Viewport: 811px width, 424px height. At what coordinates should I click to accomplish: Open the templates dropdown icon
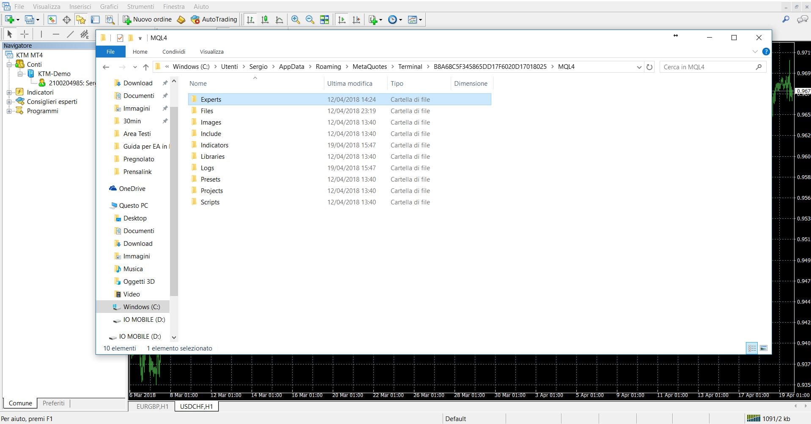[415, 19]
